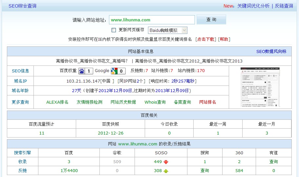
Task: Toggle the 更新网页缓存 checkbox
Action: coord(114,30)
